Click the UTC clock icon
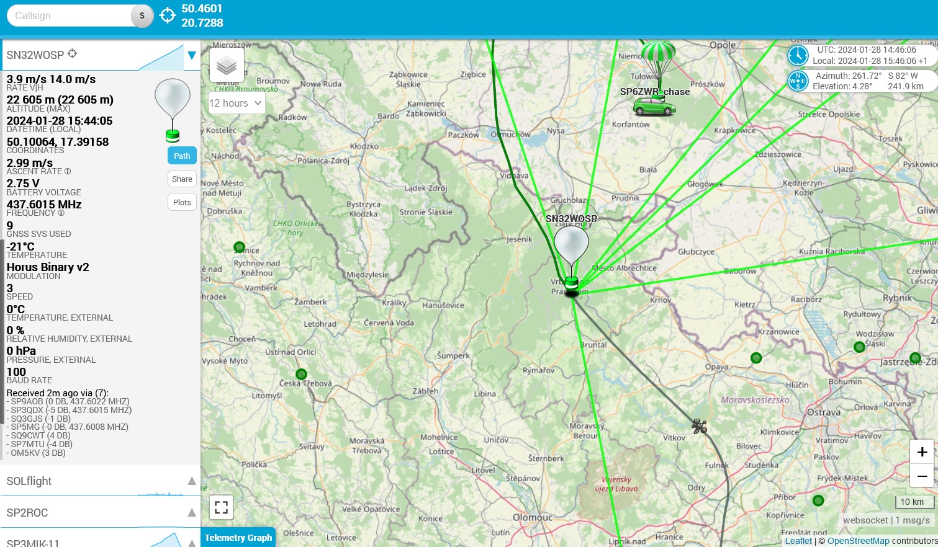 pyautogui.click(x=798, y=55)
